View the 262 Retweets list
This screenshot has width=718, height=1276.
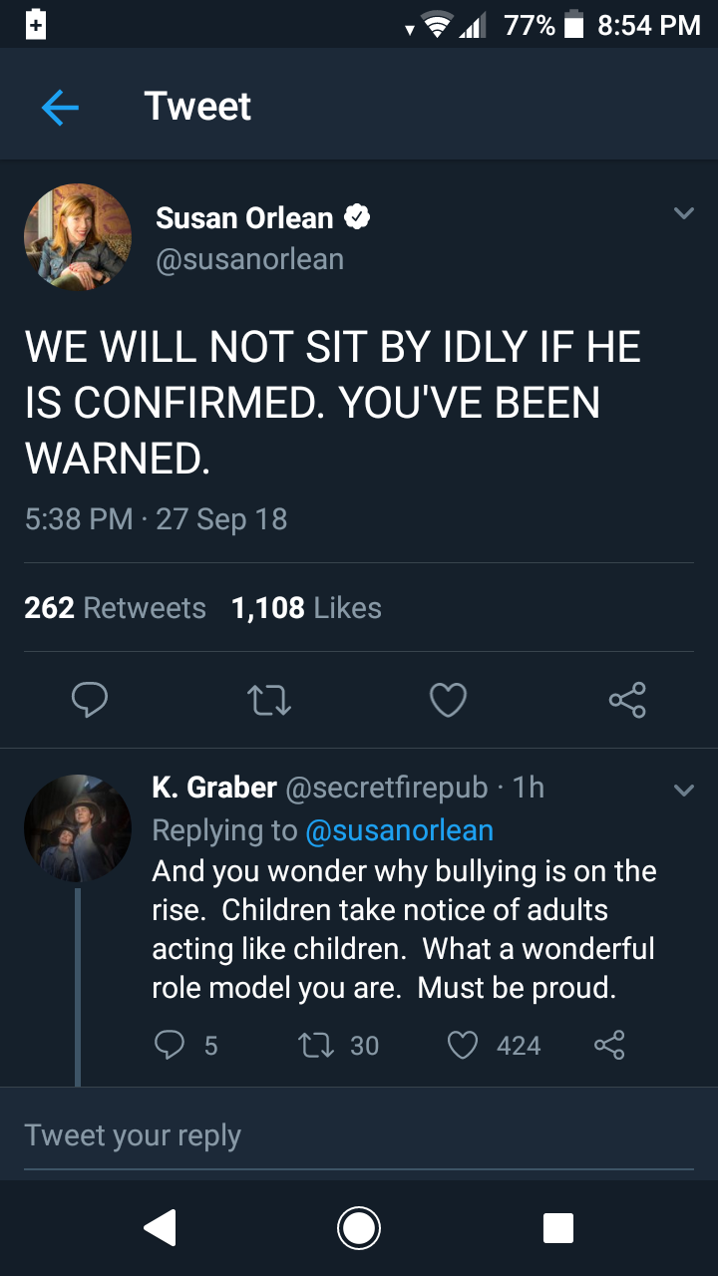pos(115,608)
